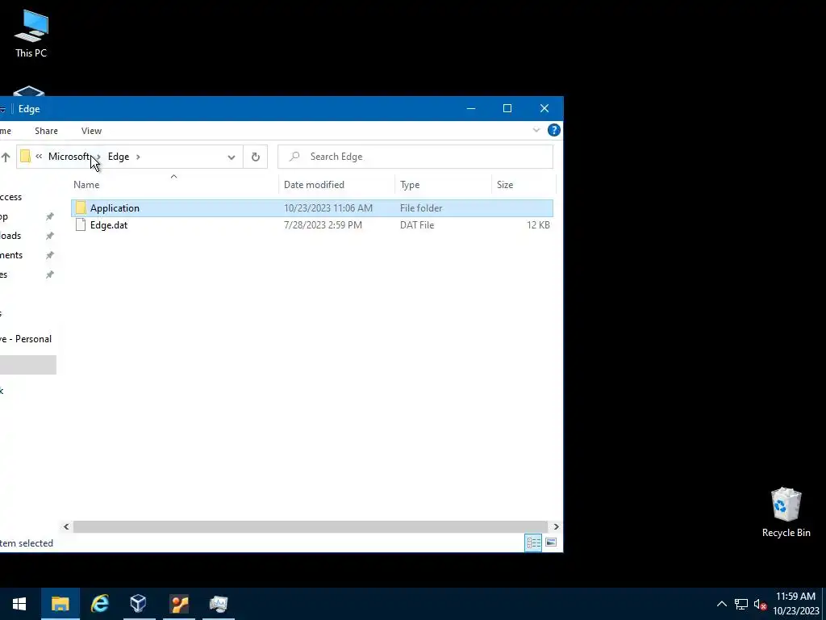Viewport: 826px width, 620px height.
Task: Expand the Edge breadcrumb arrow
Action: [x=138, y=157]
